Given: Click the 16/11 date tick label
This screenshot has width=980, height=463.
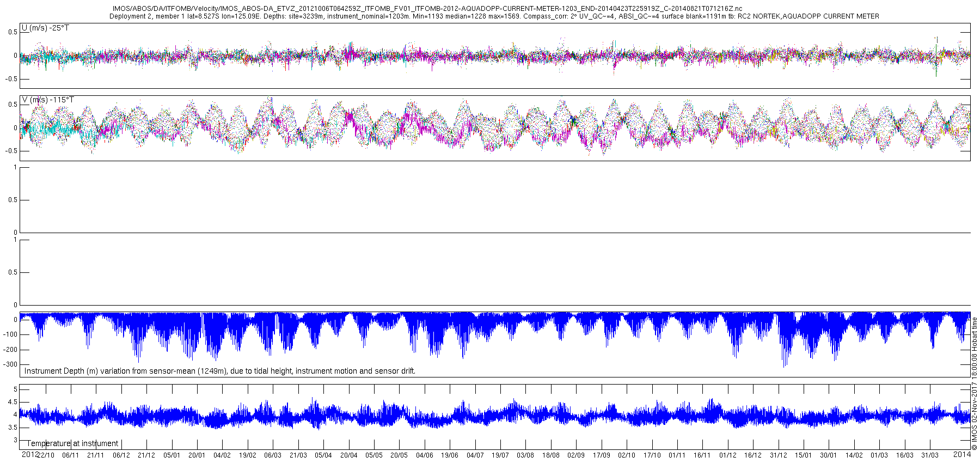Looking at the screenshot, I should (x=702, y=455).
